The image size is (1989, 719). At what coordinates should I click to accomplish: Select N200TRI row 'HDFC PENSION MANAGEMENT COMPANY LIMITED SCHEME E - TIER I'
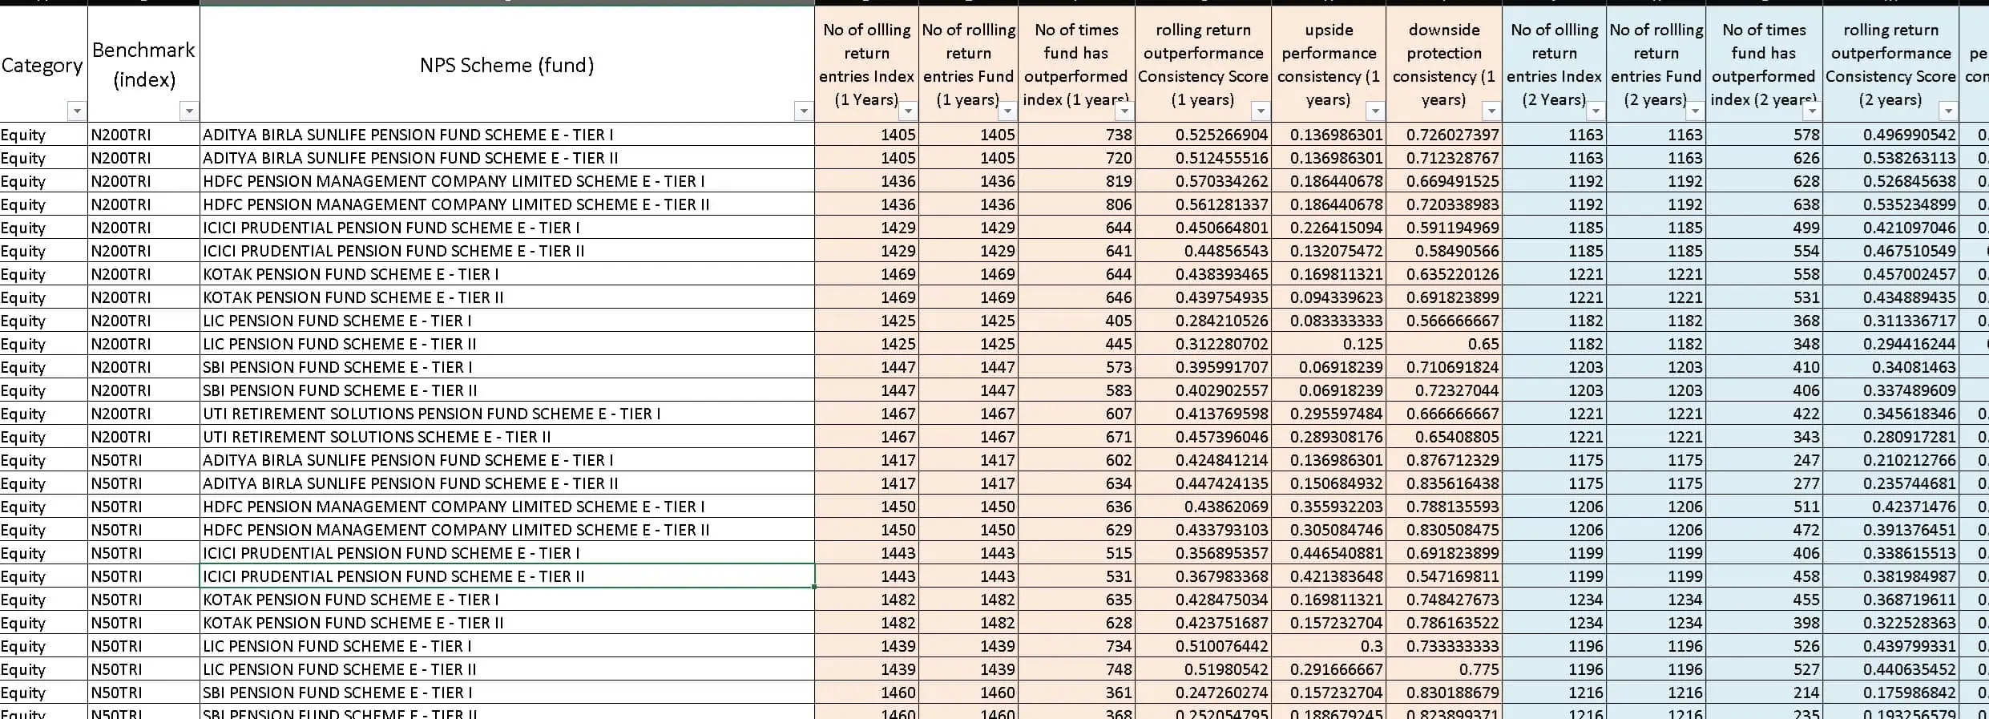coord(506,181)
